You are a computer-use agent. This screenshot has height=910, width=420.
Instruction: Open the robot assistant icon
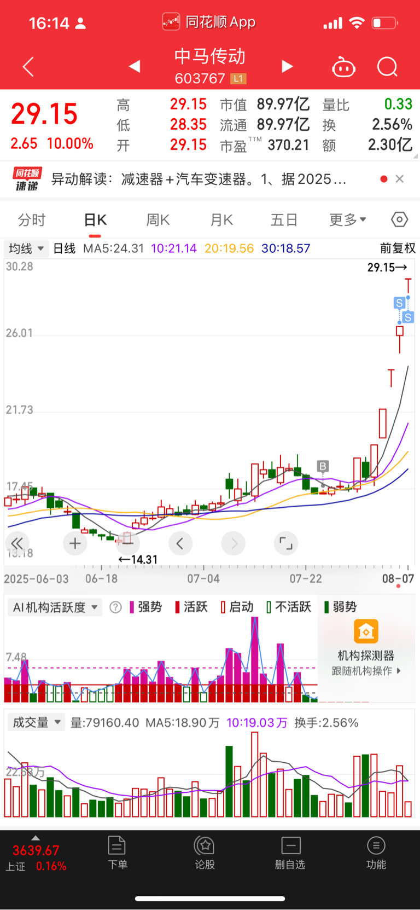click(343, 67)
